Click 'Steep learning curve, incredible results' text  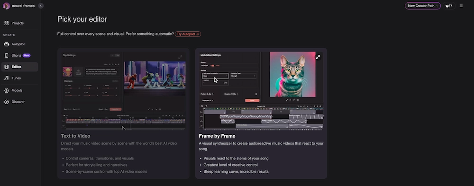236,171
